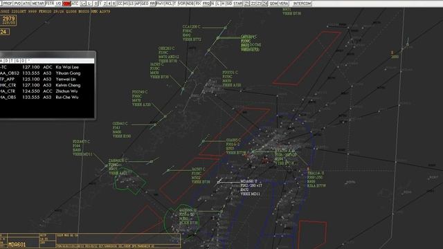
Task: Select the 23 toolbar button
Action: tap(259, 3)
